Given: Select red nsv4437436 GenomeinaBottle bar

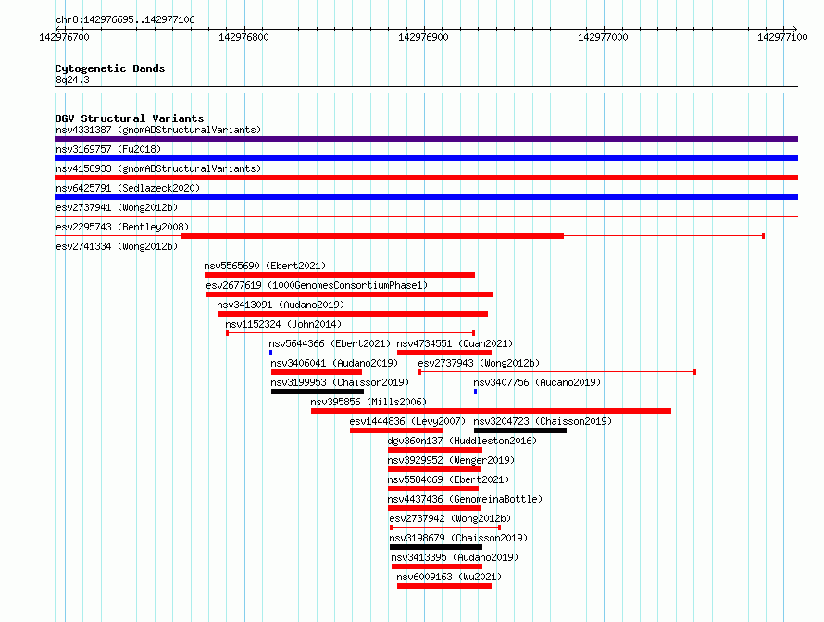Looking at the screenshot, I should (434, 508).
